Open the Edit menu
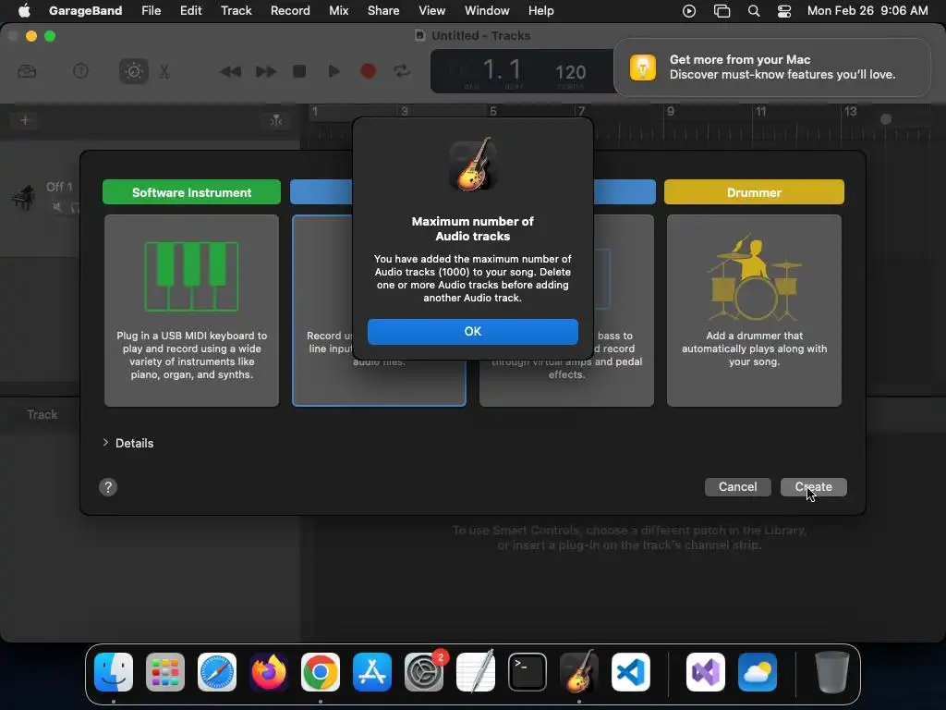Screen dimensions: 946x710 (190, 10)
